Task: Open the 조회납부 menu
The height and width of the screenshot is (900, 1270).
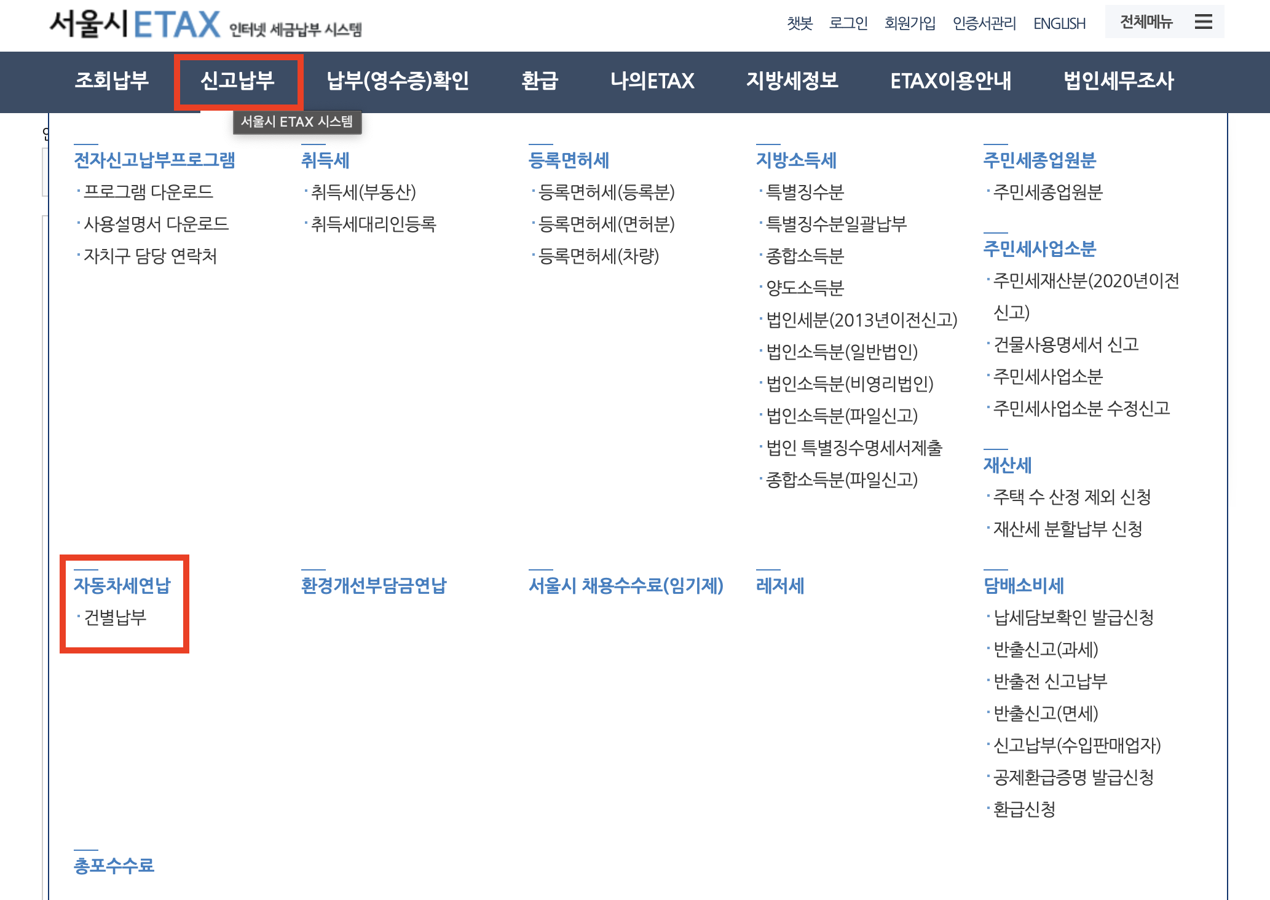Action: [112, 81]
